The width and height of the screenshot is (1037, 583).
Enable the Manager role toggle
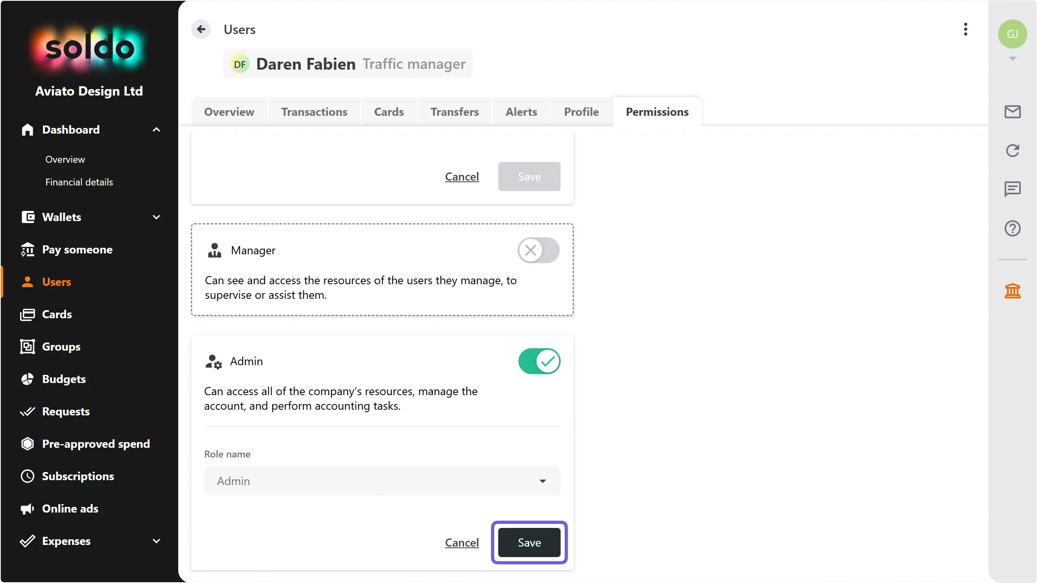pyautogui.click(x=538, y=250)
